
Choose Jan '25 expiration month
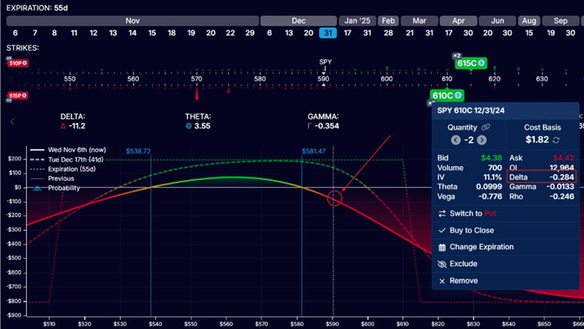coord(356,21)
